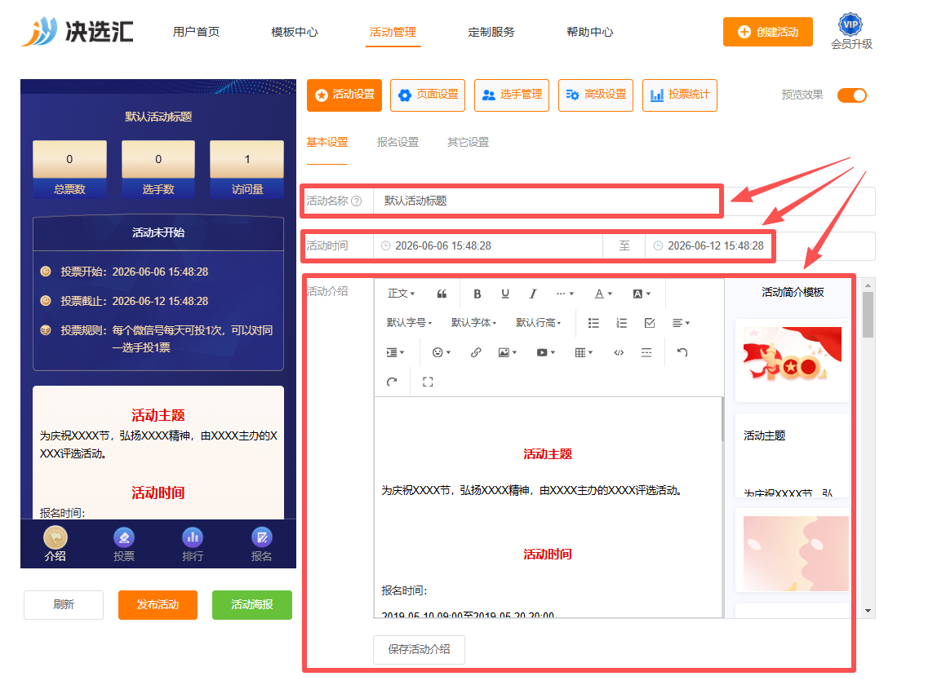This screenshot has width=946, height=685.
Task: Go to 用户首页 in navigation
Action: point(196,32)
